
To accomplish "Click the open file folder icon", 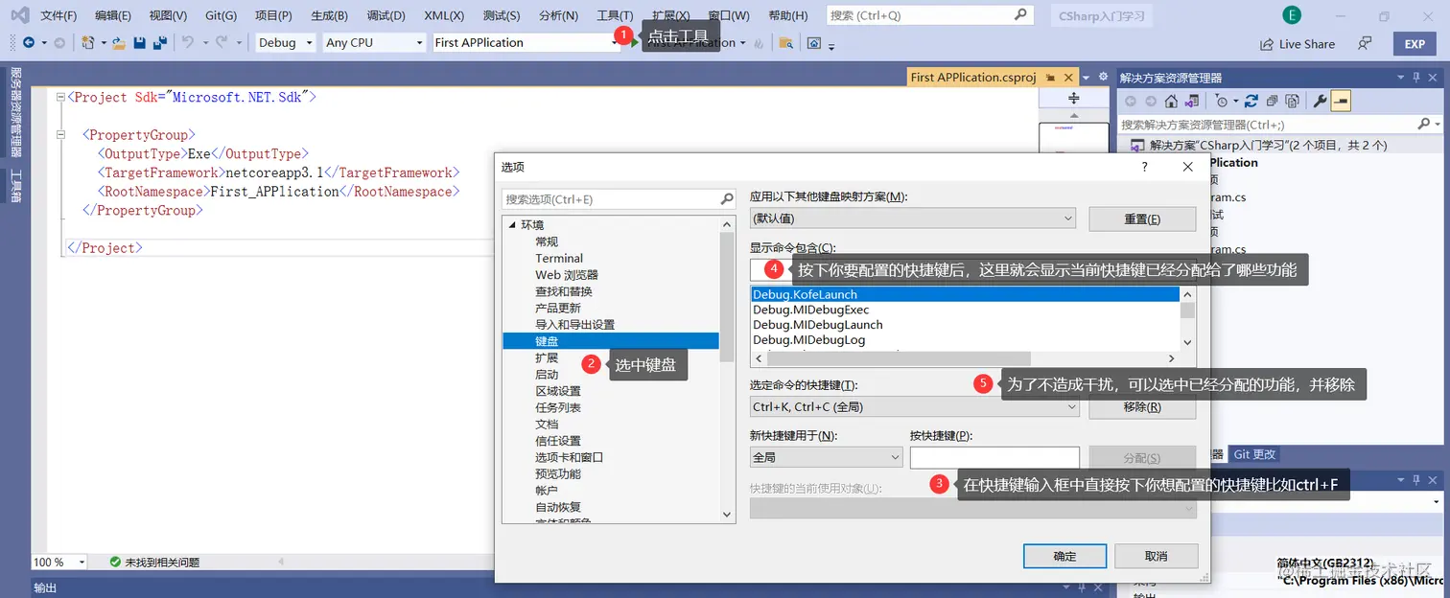I will (x=119, y=43).
